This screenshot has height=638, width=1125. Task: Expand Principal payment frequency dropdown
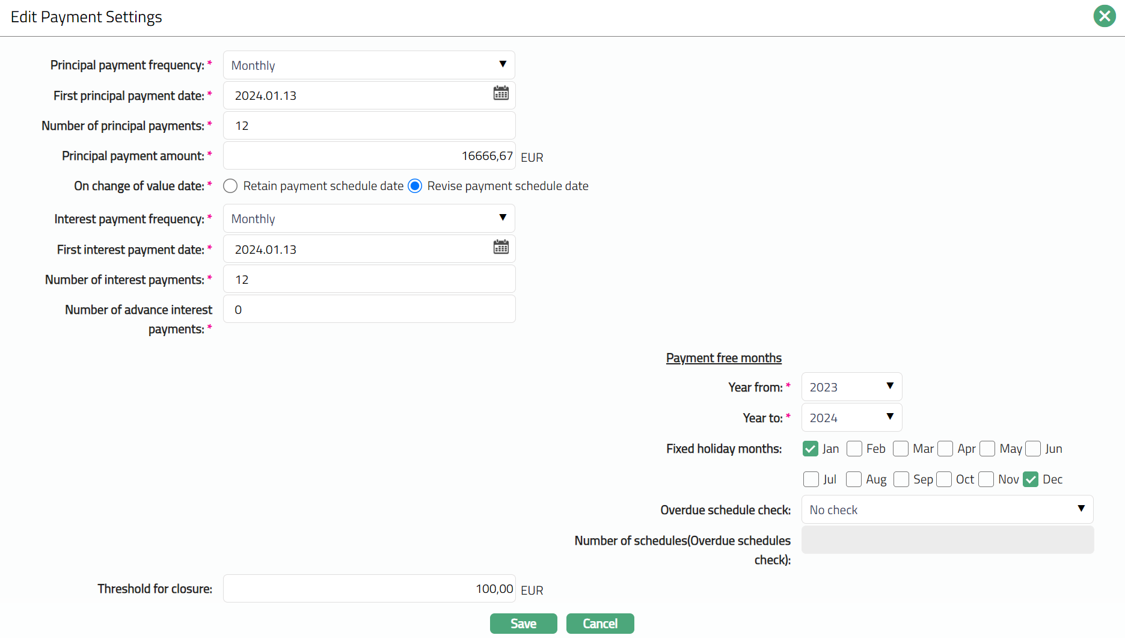coord(369,65)
